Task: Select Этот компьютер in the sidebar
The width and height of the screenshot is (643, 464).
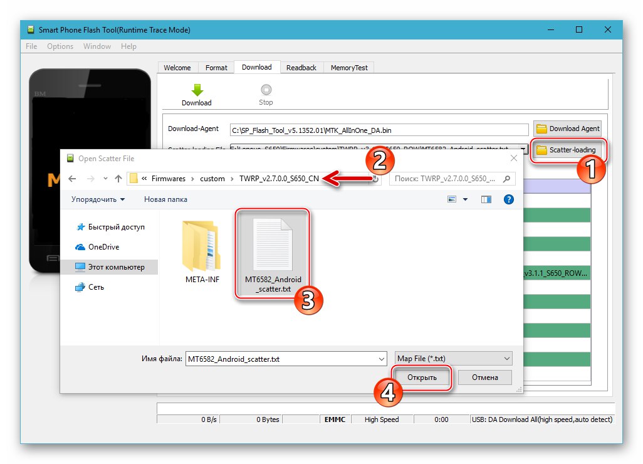Action: (x=110, y=267)
